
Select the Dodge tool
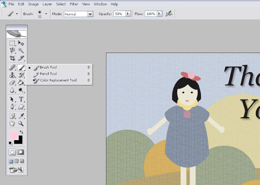pos(21,90)
